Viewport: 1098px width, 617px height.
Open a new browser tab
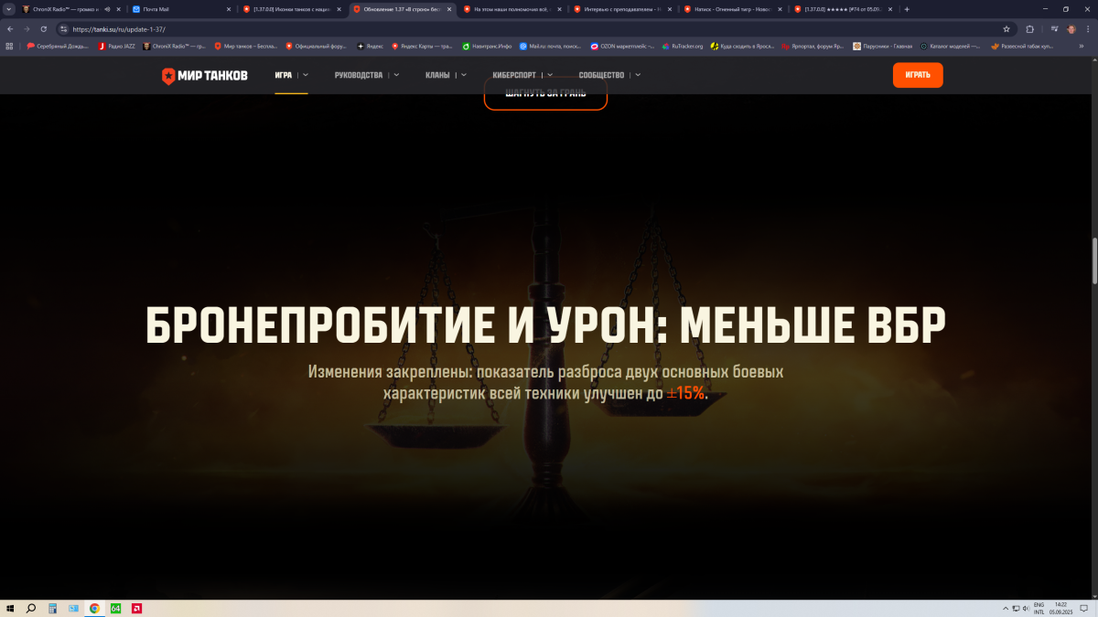[x=907, y=9]
